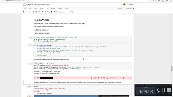Screen dimensions: 173x97
Task: Click the recorder Delete button
Action: [x=159, y=91]
